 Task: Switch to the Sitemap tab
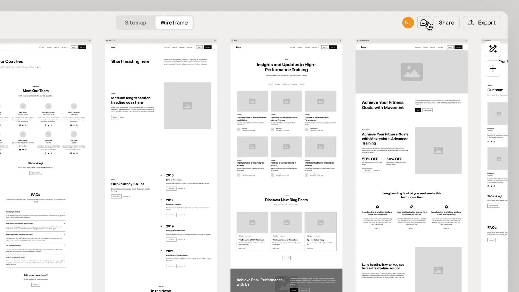(135, 23)
